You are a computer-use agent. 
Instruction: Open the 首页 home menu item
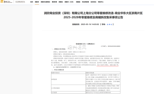pyautogui.click(x=32, y=2)
